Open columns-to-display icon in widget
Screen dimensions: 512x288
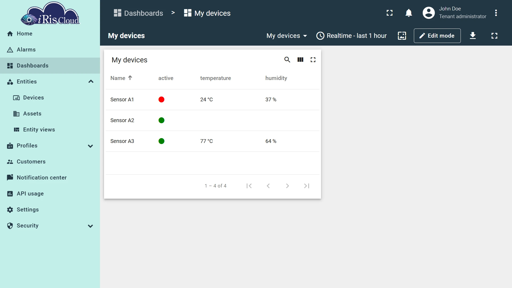[x=300, y=60]
